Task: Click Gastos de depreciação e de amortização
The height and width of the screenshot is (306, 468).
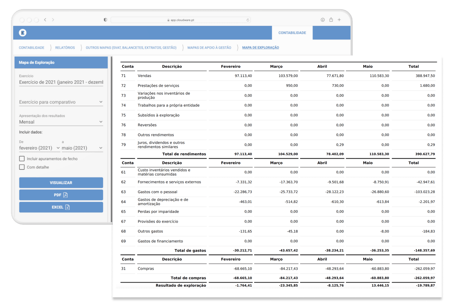Action: [163, 202]
